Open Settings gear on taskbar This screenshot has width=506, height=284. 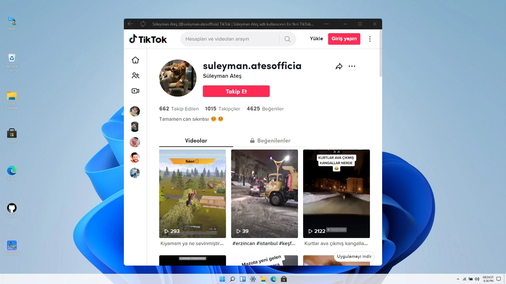(x=253, y=279)
